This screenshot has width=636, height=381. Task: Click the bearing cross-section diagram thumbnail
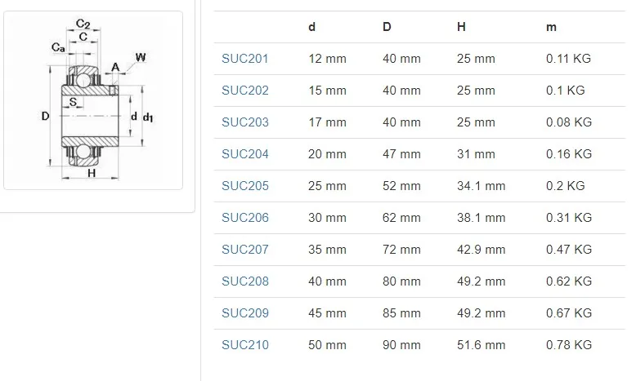[x=93, y=100]
